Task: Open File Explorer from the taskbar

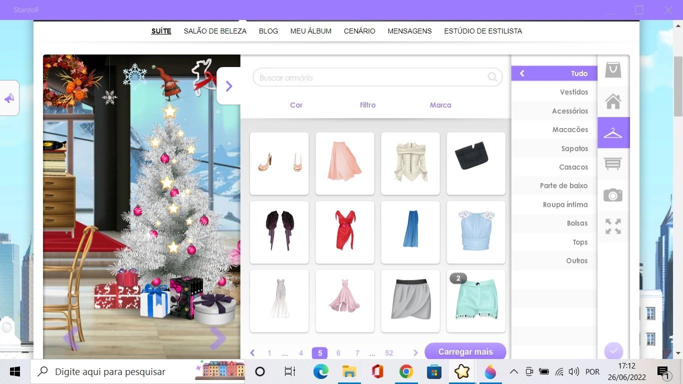Action: [x=349, y=371]
